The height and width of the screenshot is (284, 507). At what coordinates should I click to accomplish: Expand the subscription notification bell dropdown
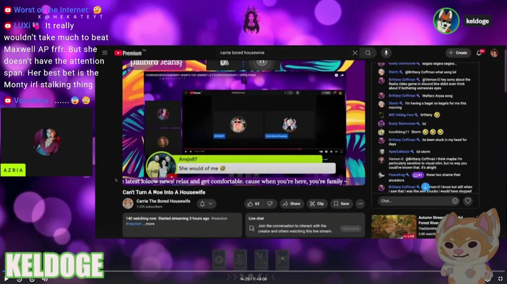pyautogui.click(x=206, y=204)
